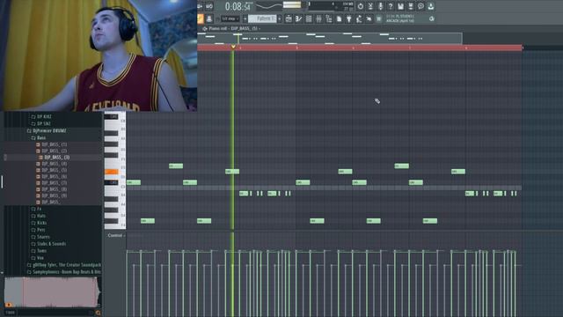Viewport: 563px width, 317px height.
Task: Click the oscilloscope waveform display
Action: tap(269, 5)
